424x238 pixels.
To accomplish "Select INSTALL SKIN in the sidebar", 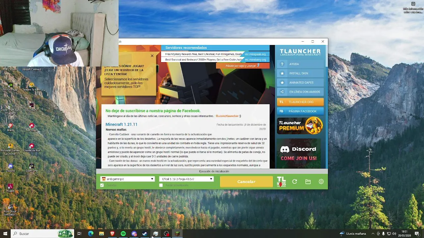I will pyautogui.click(x=300, y=73).
